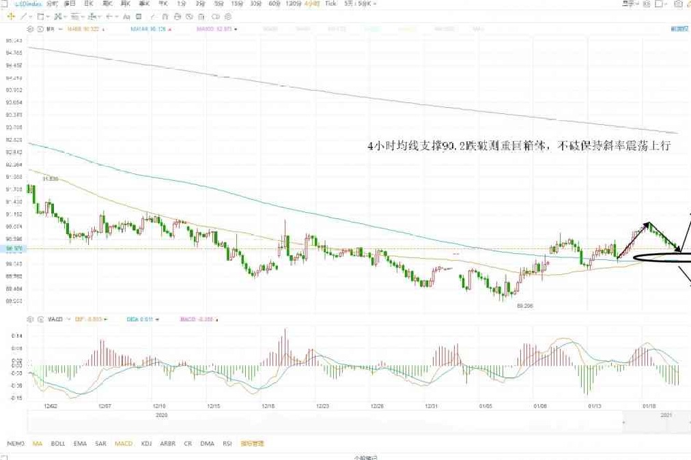Expand the MACD indicator dropdown arrow
691x460 pixels.
tap(67, 319)
